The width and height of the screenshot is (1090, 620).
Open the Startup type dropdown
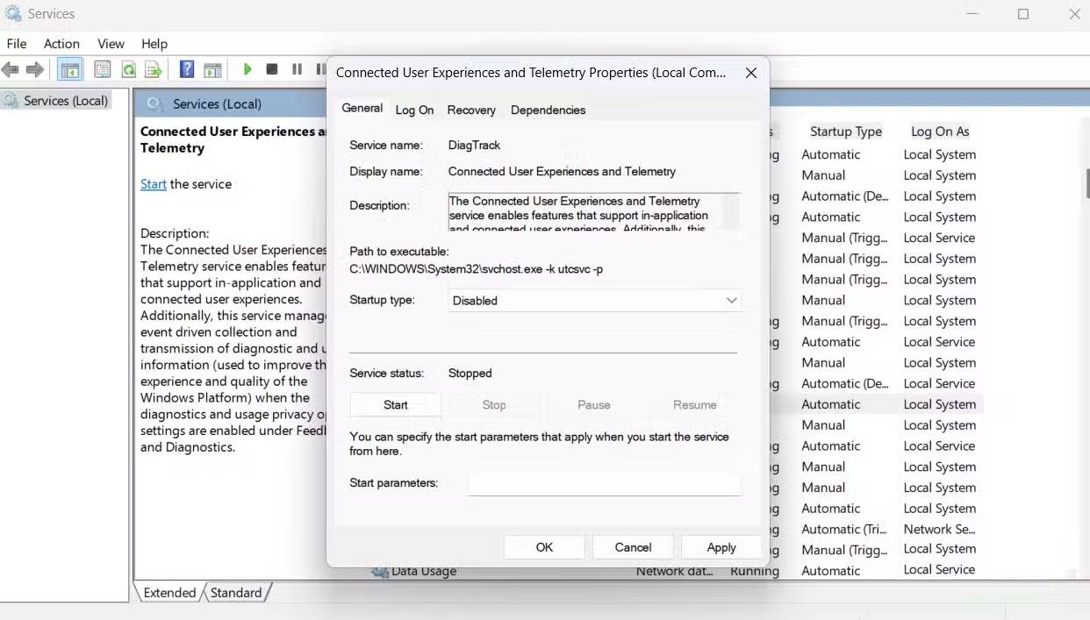point(731,300)
